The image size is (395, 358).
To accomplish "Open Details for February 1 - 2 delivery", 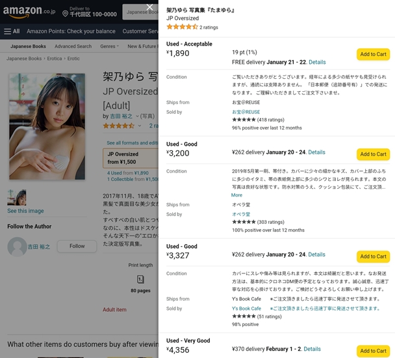I will point(312,349).
